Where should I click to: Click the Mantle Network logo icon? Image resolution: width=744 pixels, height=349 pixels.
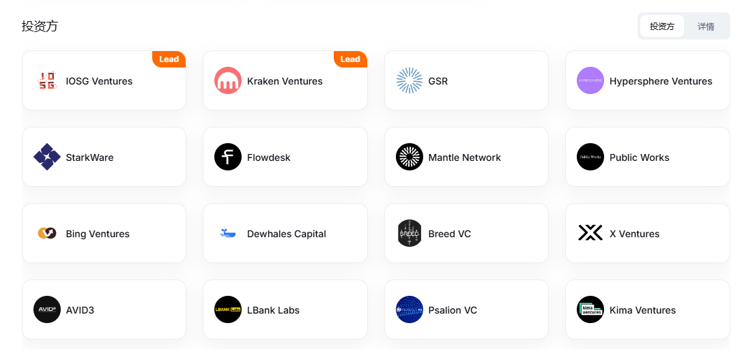(409, 157)
